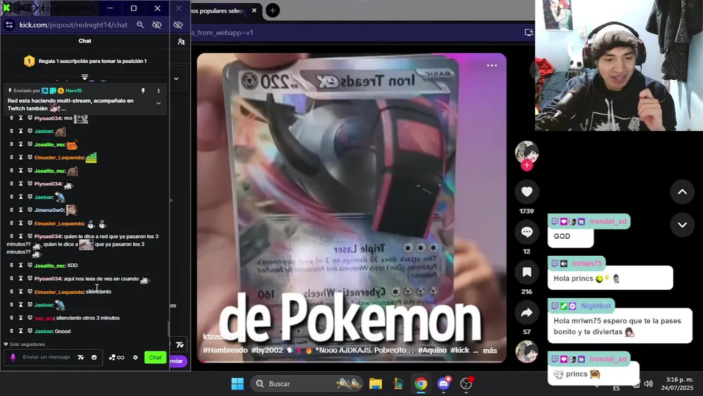Delete-message icon on the Jaeluw Goood row
The height and width of the screenshot is (396, 703).
coord(12,331)
